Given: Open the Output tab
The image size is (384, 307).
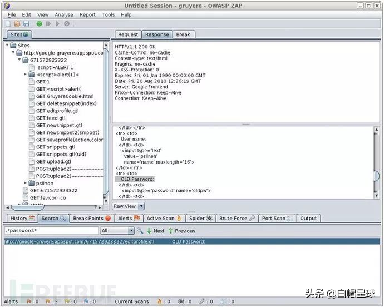Looking at the screenshot, I should [308, 219].
